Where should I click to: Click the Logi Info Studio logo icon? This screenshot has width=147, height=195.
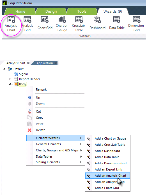tap(5, 3)
